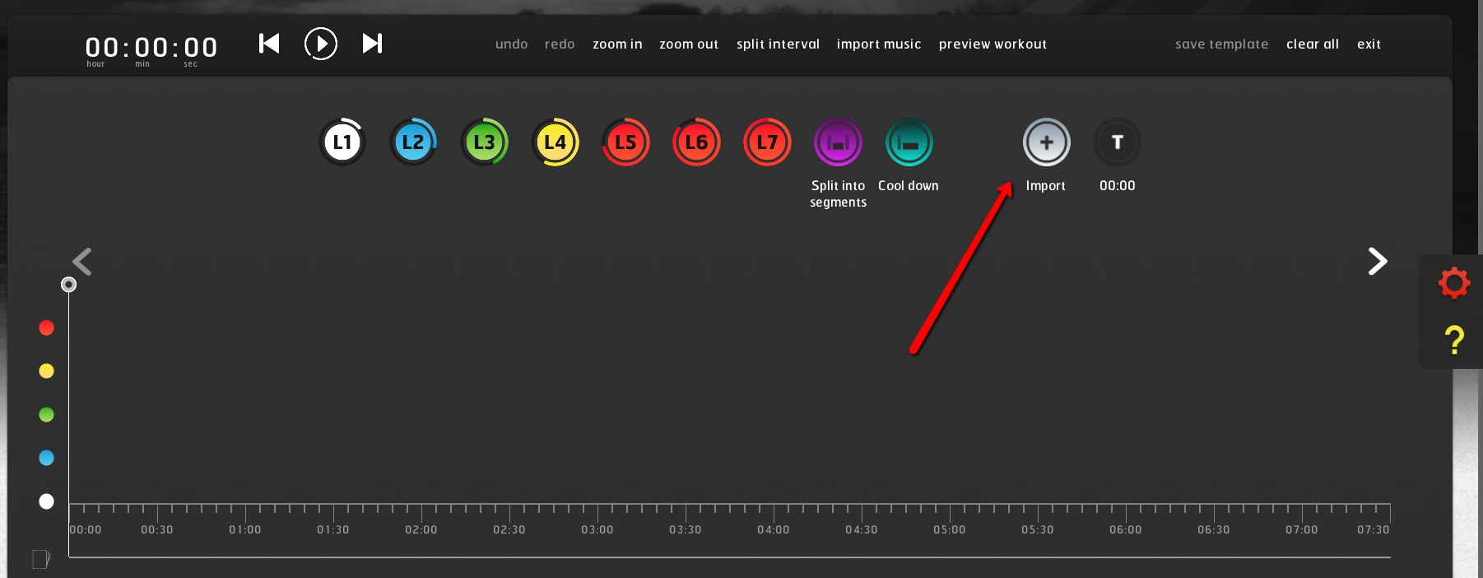Select the L7 intensity level icon

click(767, 142)
